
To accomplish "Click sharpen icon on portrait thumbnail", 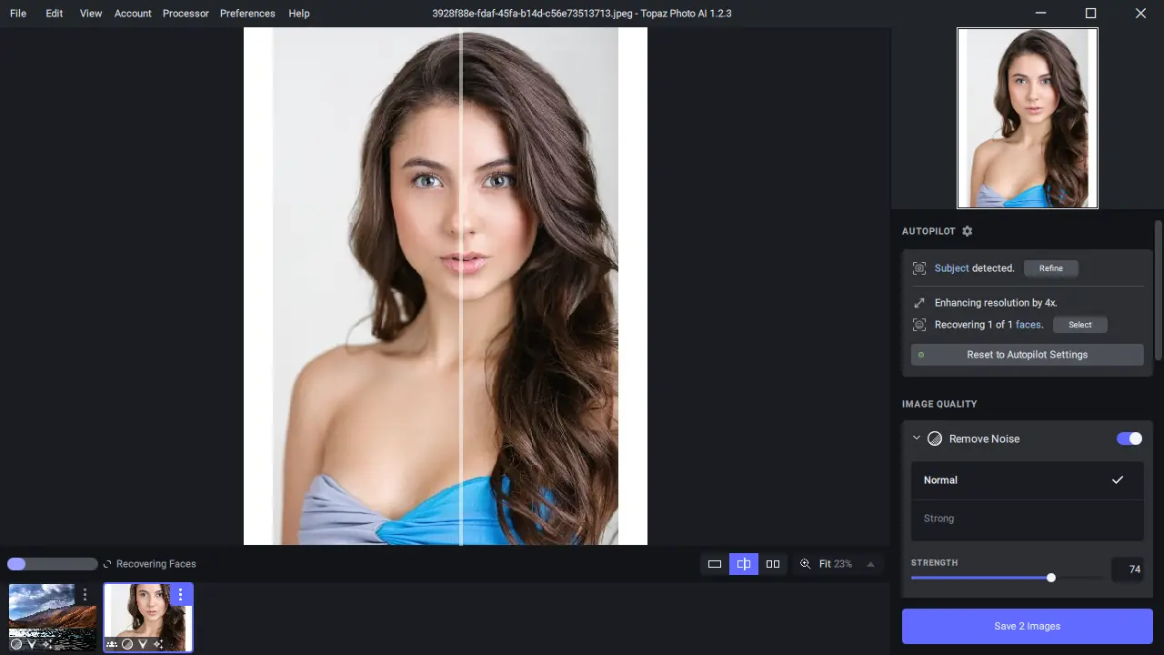I will (x=143, y=644).
